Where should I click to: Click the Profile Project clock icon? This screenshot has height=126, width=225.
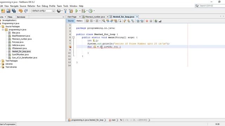click(91, 11)
